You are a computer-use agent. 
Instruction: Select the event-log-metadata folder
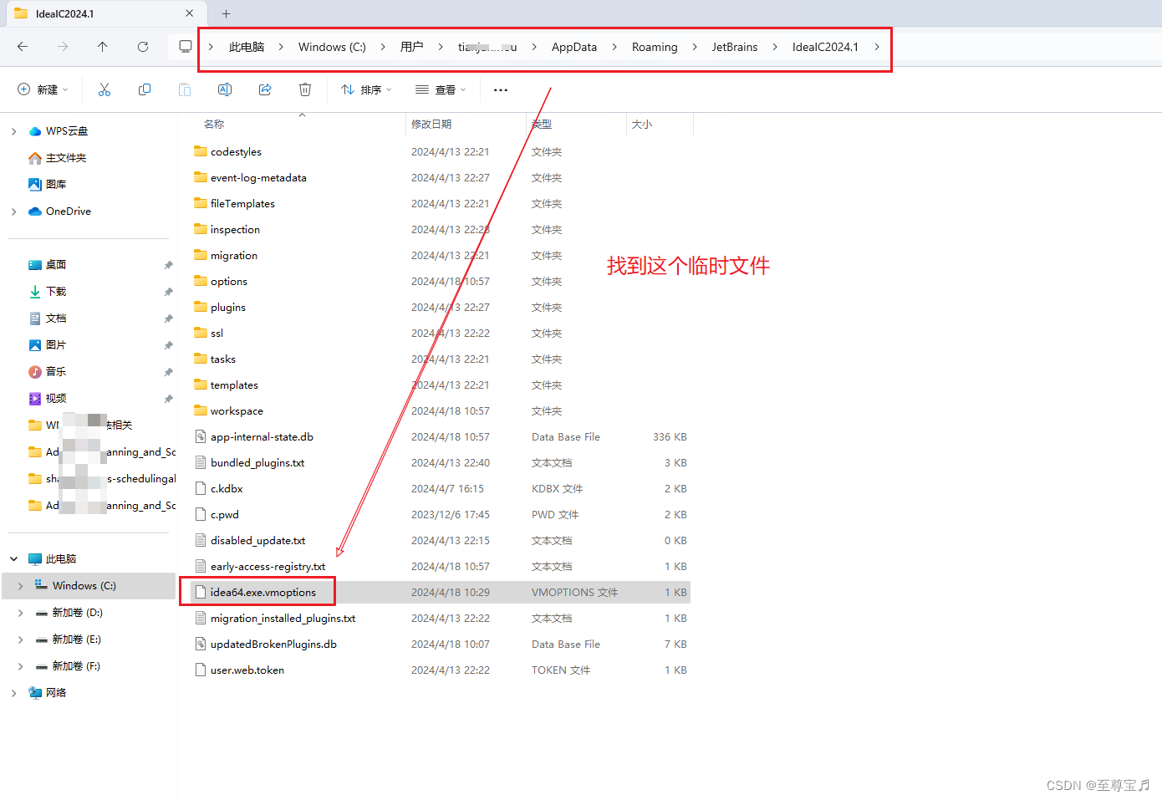pyautogui.click(x=258, y=178)
